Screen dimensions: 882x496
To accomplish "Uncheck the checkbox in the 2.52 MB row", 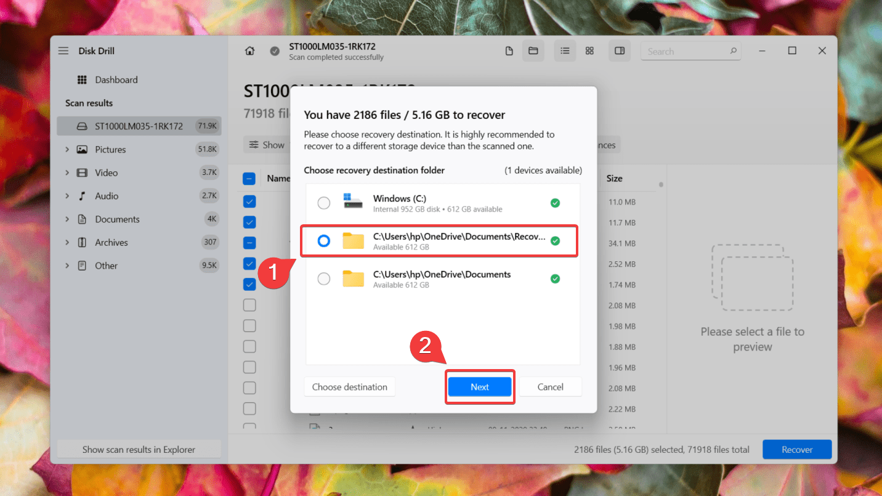I will (x=249, y=264).
